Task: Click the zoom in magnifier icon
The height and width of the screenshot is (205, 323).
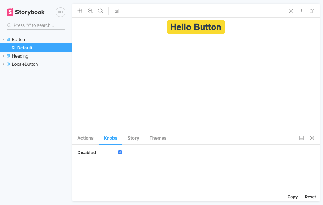Action: (x=80, y=11)
